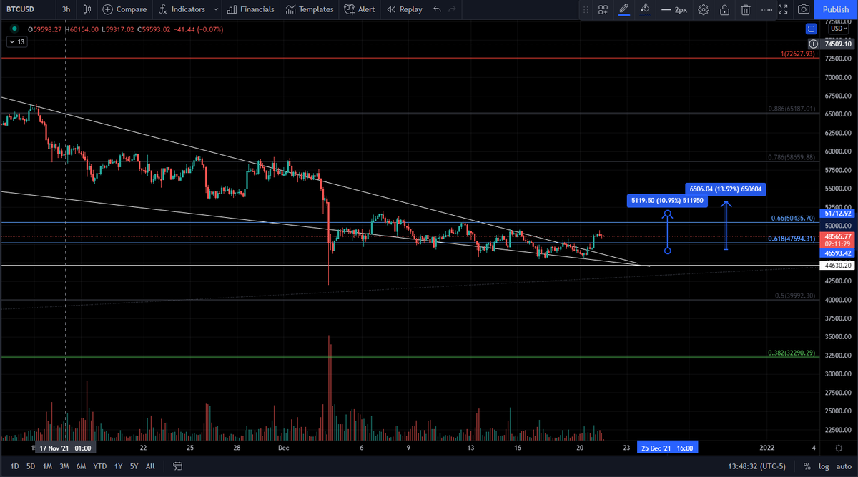Click the 0.886(65187.01) Fibonacci level label

[x=792, y=109]
